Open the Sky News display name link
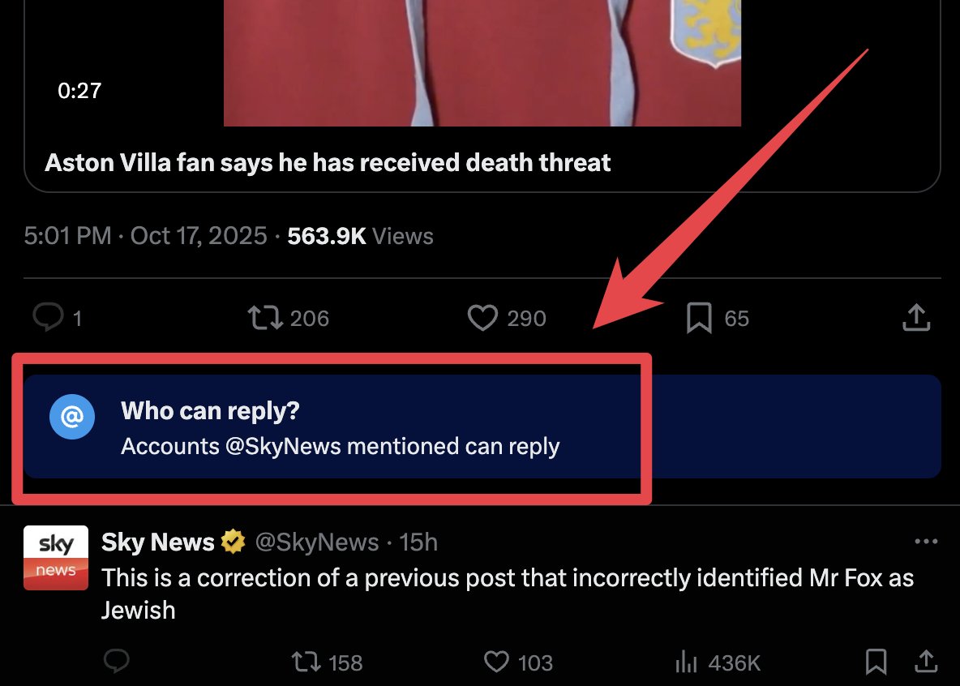The height and width of the screenshot is (686, 960). pos(158,542)
